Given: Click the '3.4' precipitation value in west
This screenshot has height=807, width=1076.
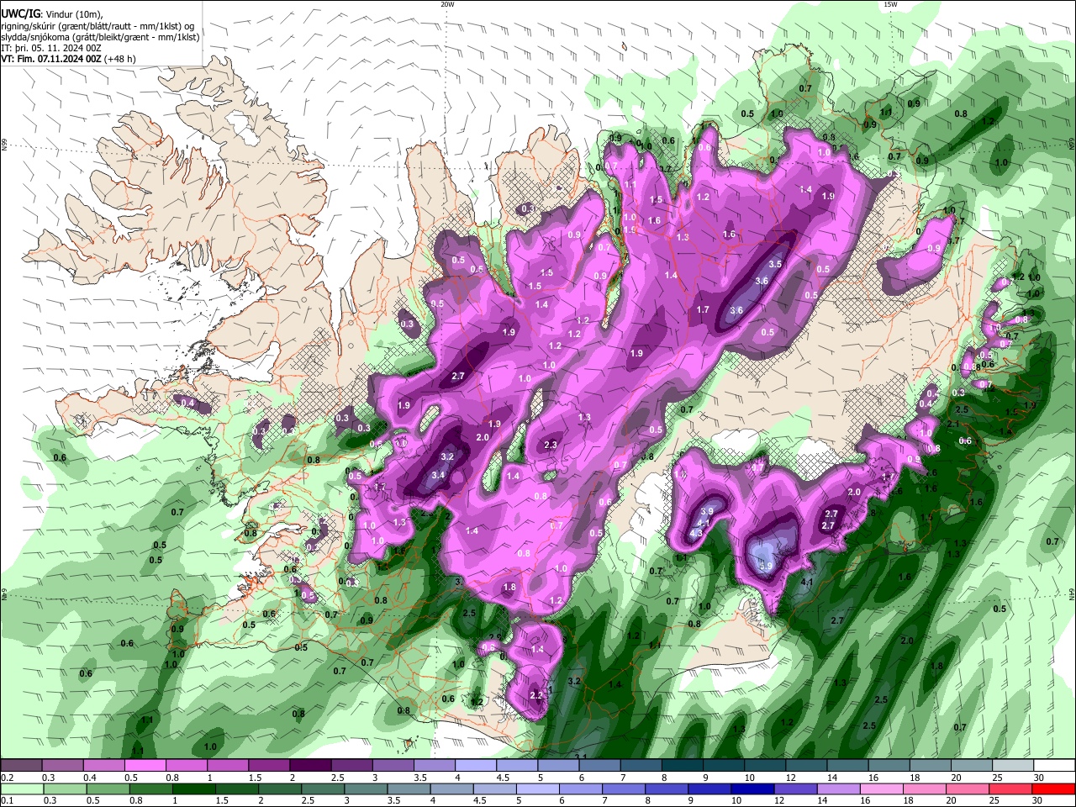Looking at the screenshot, I should tap(438, 475).
